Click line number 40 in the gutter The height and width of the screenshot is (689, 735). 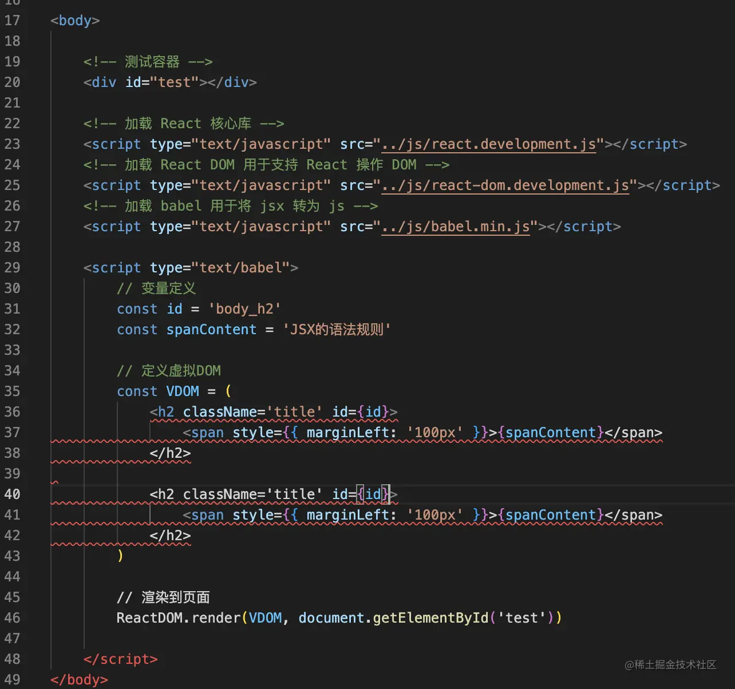(12, 494)
